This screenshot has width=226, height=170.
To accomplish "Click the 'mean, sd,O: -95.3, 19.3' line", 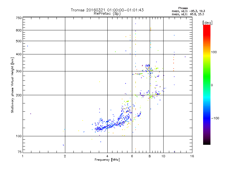I will (x=188, y=11).
